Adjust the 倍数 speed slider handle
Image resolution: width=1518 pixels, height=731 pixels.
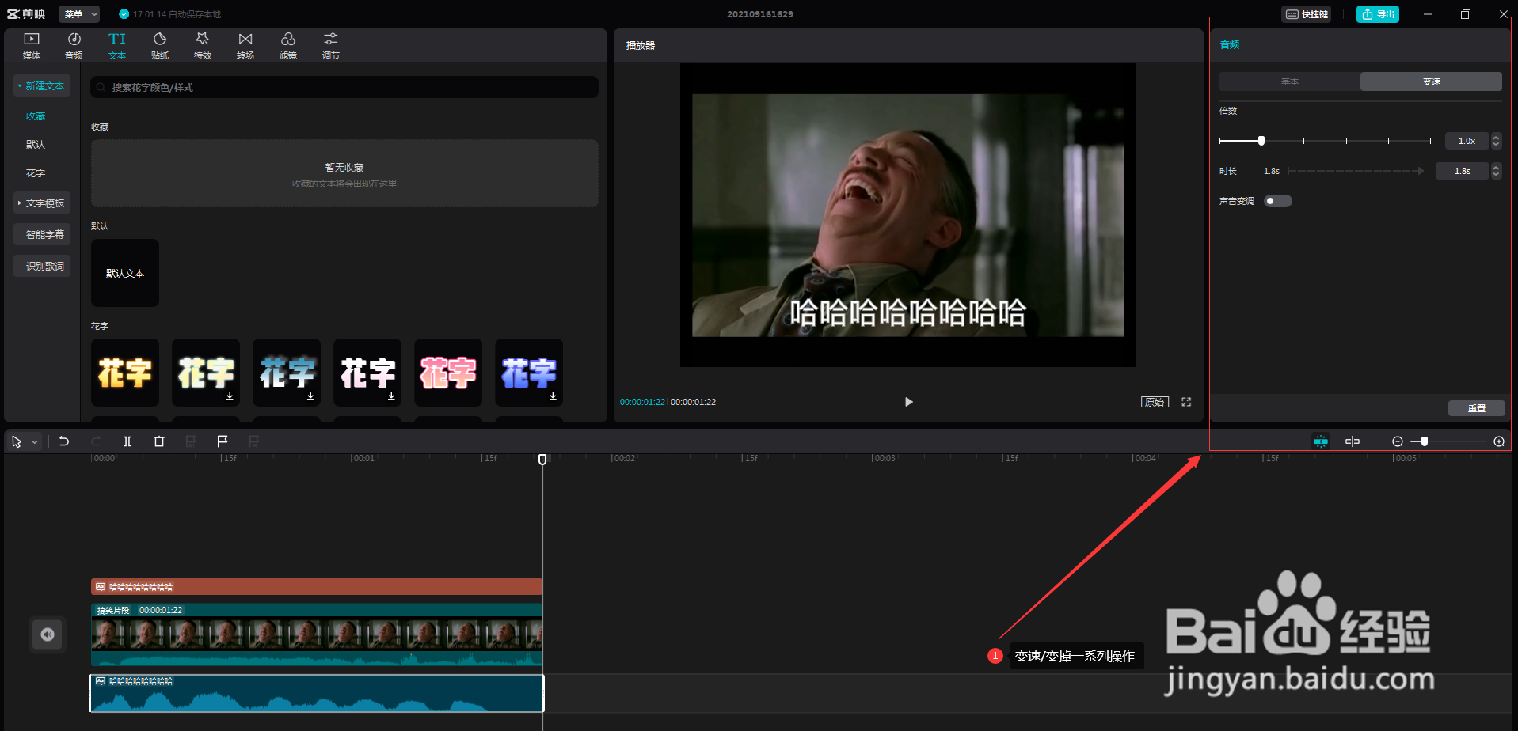coord(1261,141)
